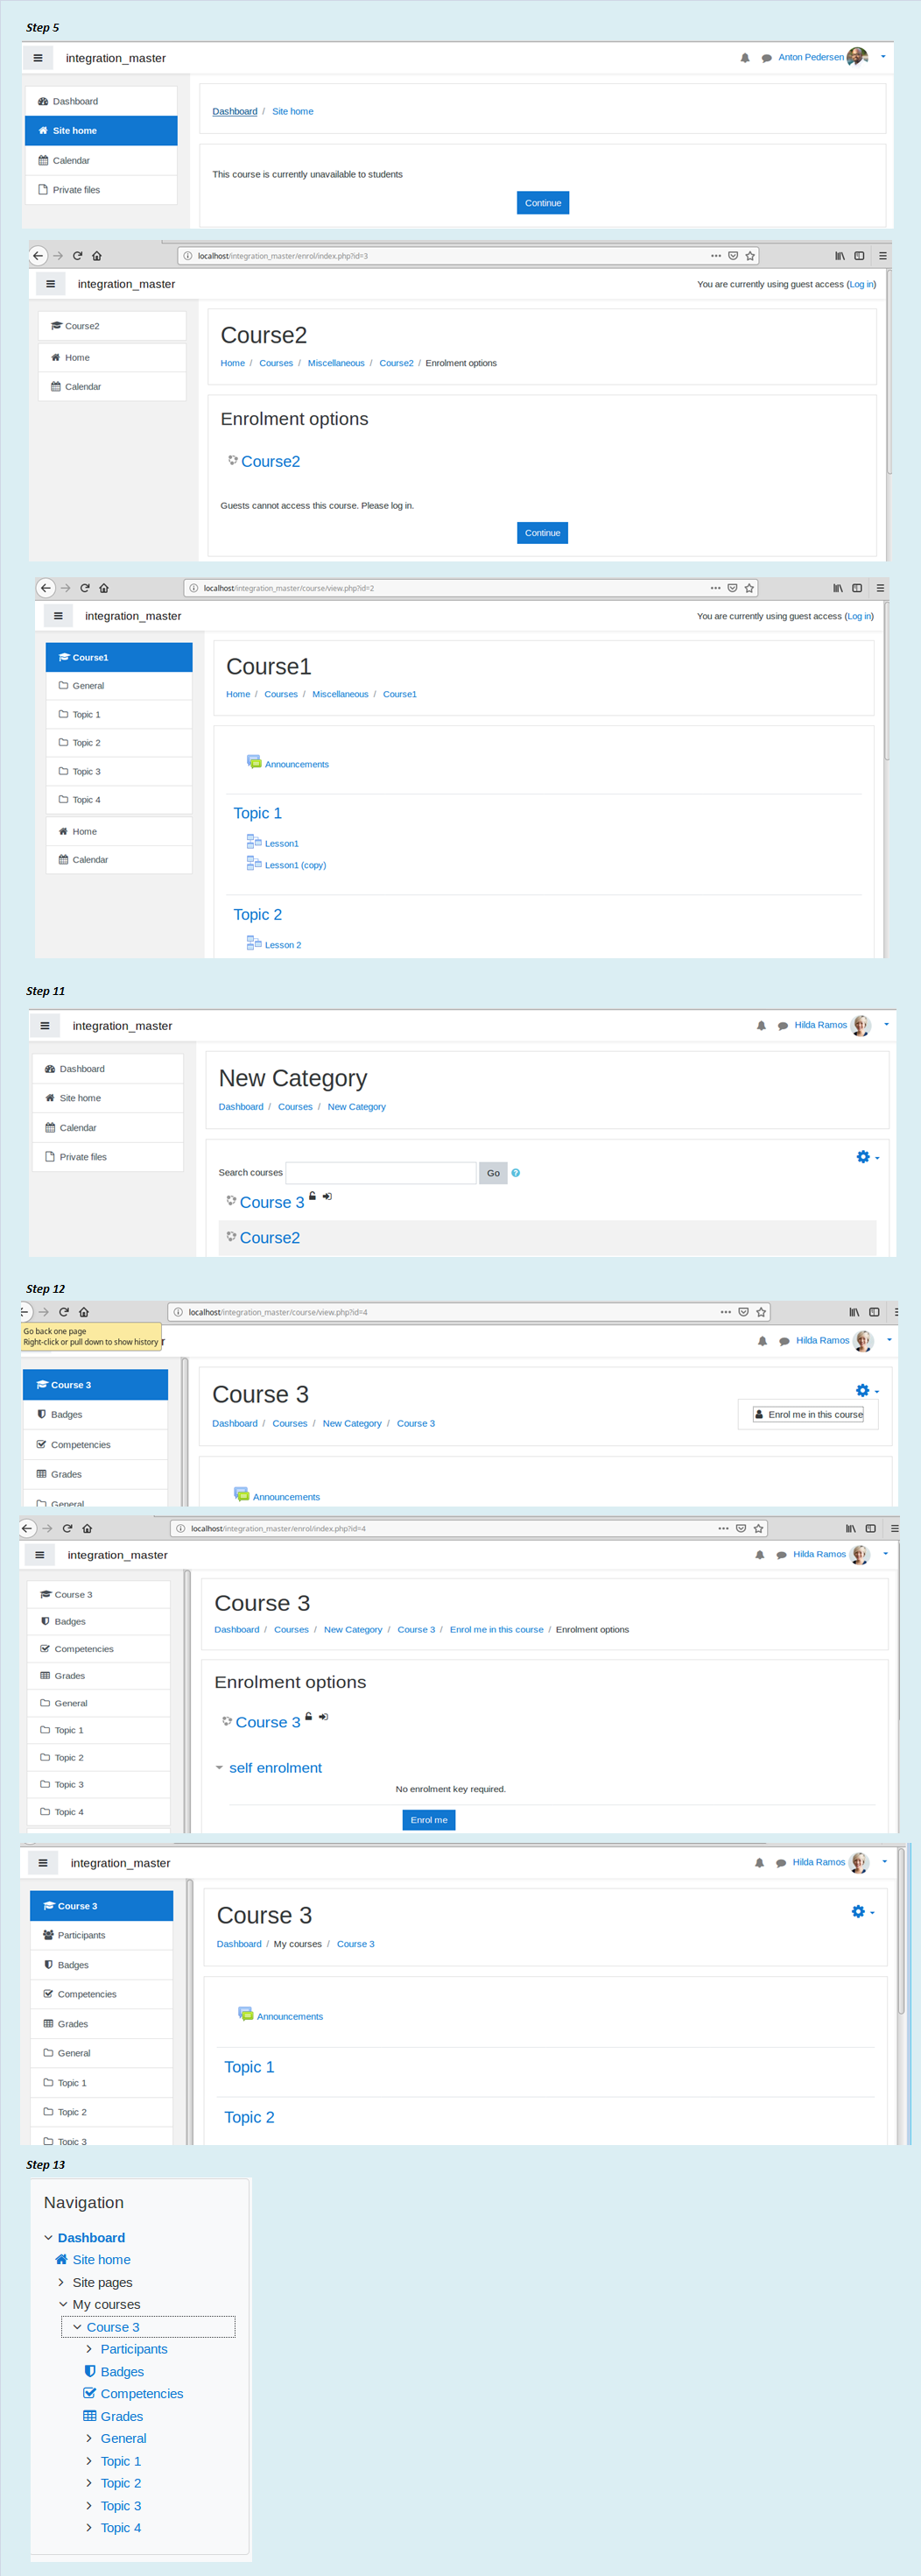Expand Participants in Navigation tree
Viewport: 921px width, 2576px height.
[90, 2349]
